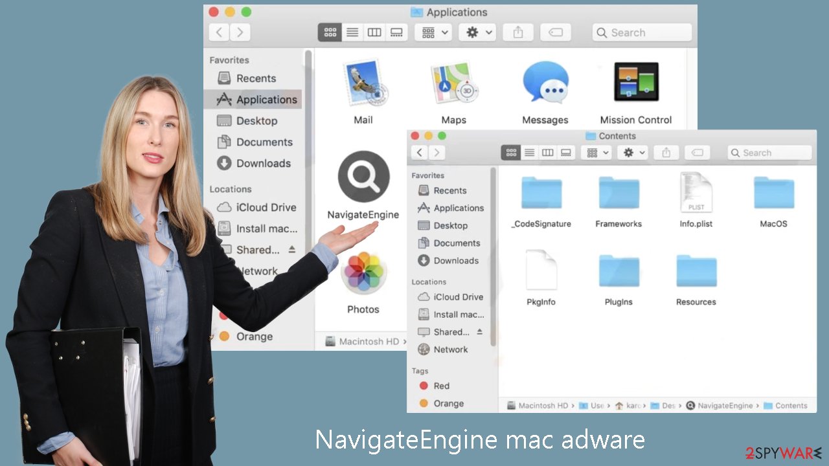Open the Resources folder
Image resolution: width=829 pixels, height=466 pixels.
(x=696, y=271)
